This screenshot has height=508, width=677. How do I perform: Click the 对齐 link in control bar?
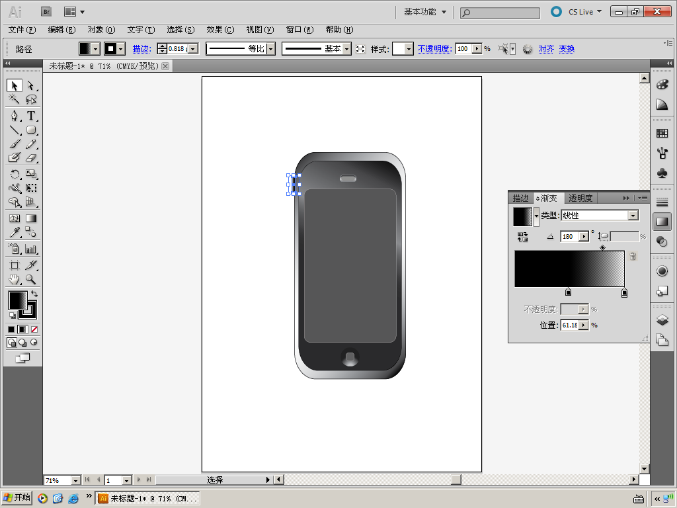pyautogui.click(x=546, y=49)
